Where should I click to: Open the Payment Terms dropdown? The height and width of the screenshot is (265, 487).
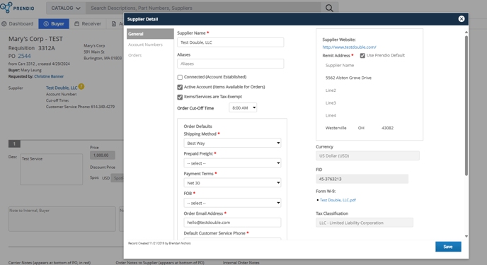point(232,183)
